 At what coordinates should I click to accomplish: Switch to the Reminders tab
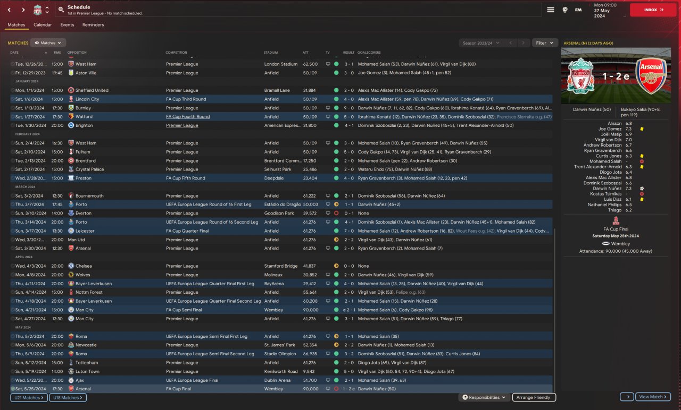tap(93, 25)
